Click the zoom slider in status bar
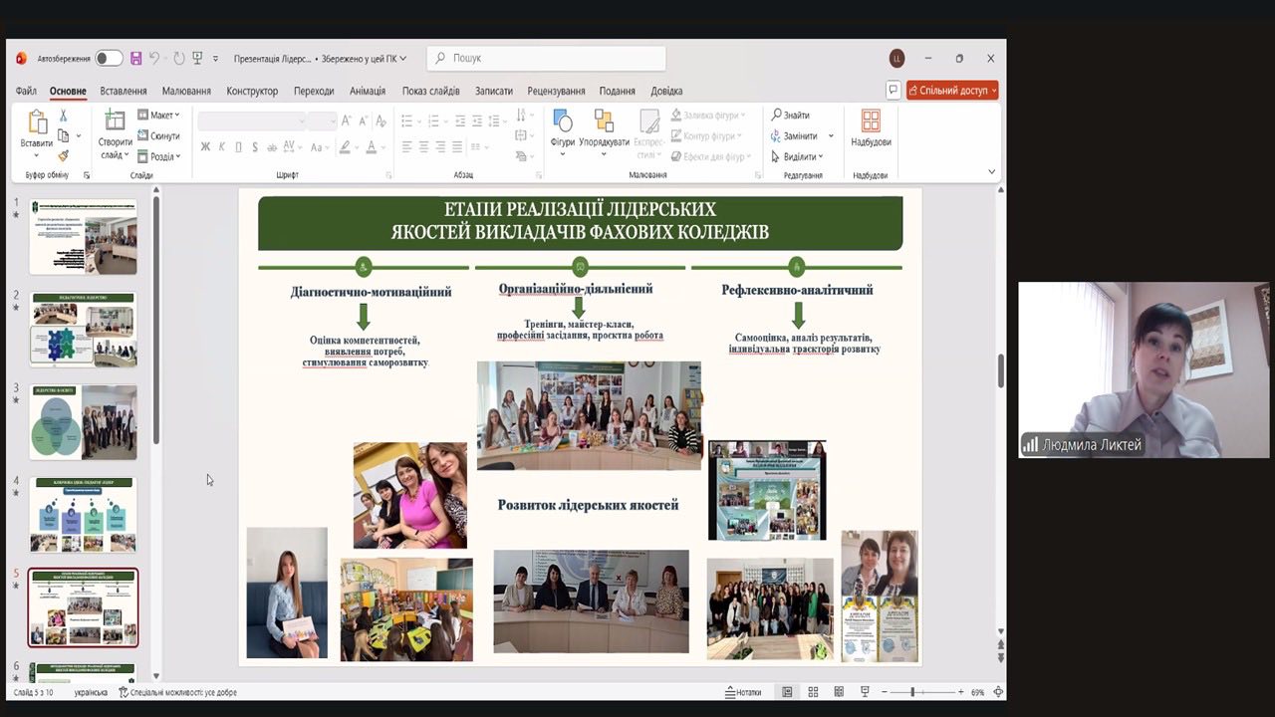The height and width of the screenshot is (717, 1275). pyautogui.click(x=913, y=692)
